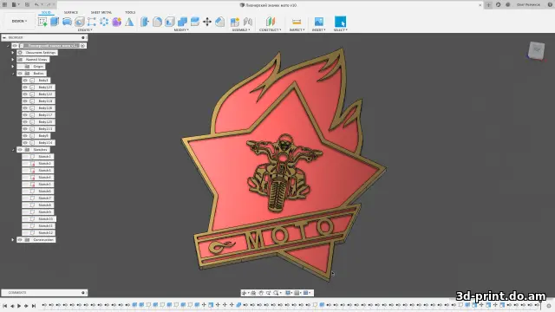Screen dimensions: 555x312
Task: Select the Measure tool icon
Action: click(297, 22)
